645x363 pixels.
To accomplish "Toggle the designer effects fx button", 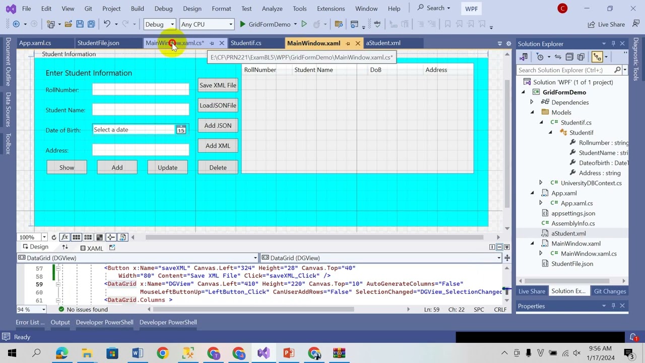I will tap(64, 237).
